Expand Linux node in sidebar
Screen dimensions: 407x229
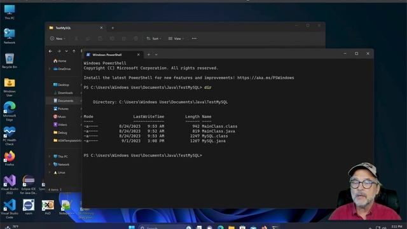pos(50,172)
